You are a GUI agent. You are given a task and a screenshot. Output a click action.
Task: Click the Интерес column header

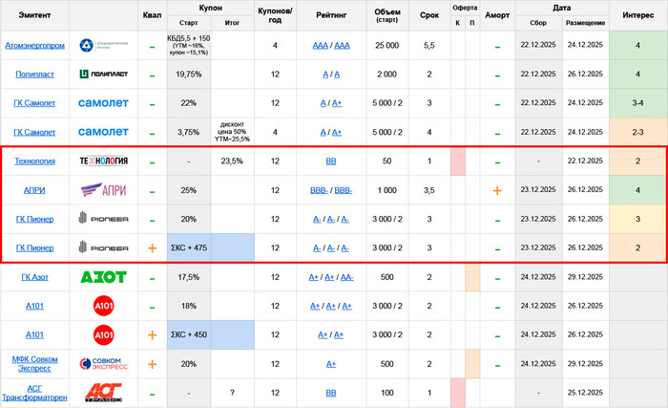pyautogui.click(x=637, y=15)
